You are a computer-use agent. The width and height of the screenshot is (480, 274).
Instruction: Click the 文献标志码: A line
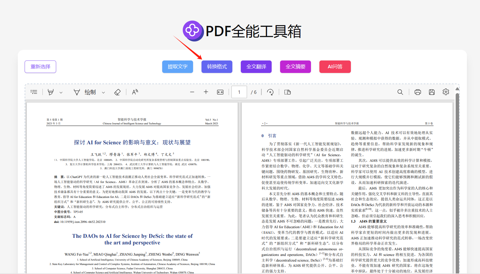(65, 217)
